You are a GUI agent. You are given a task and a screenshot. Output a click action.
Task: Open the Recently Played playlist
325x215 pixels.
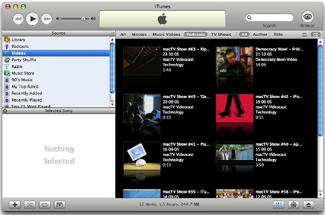point(56,100)
